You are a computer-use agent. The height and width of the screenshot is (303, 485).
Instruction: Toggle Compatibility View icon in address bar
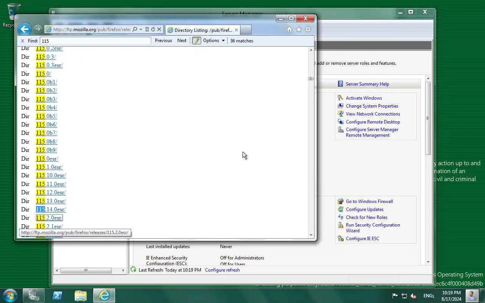pos(147,29)
